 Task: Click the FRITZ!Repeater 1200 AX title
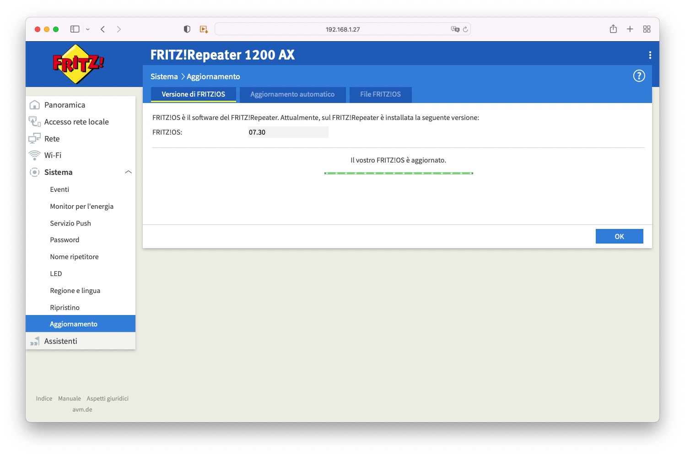222,55
